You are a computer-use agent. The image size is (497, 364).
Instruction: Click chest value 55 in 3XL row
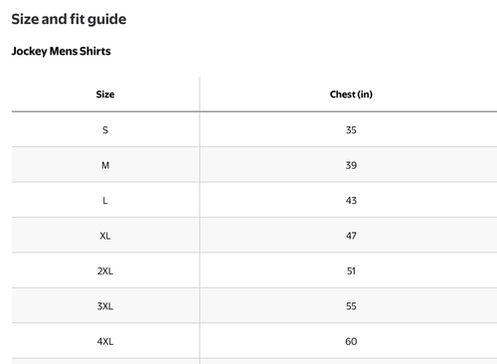[351, 306]
